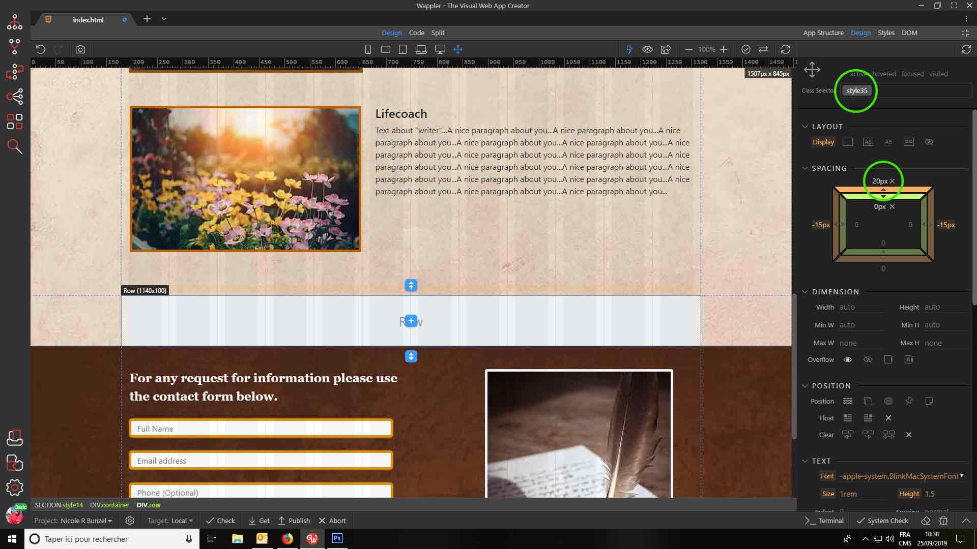Screen dimensions: 977x549
Task: Choose float right option
Action: tap(868, 418)
